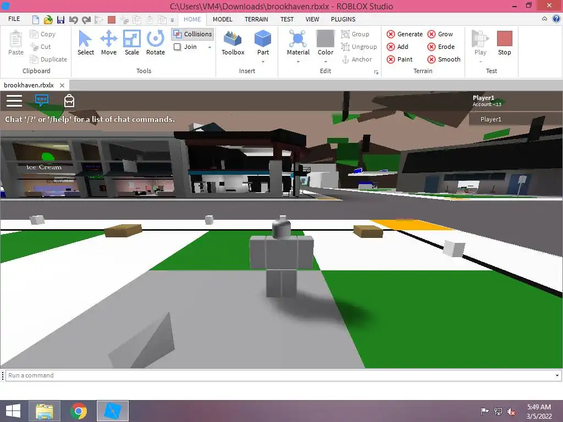Choose the Scale tool
This screenshot has width=563, height=422.
coord(132,43)
